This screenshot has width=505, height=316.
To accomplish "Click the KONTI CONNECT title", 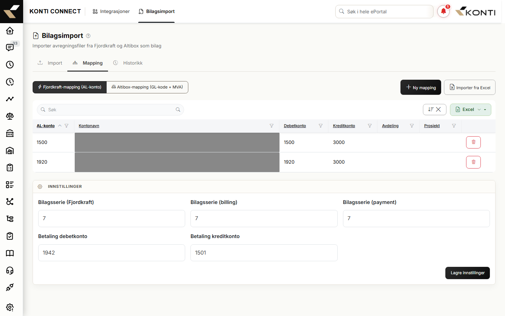I will pos(55,12).
